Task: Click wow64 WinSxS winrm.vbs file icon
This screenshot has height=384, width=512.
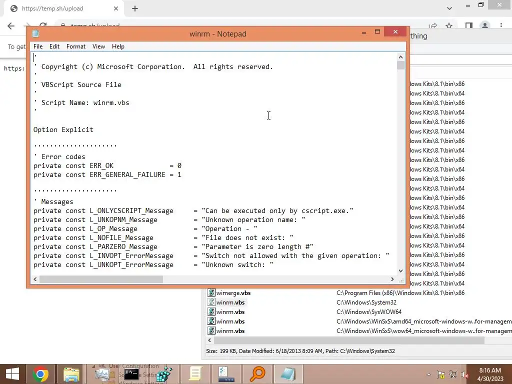Action: [x=211, y=331]
